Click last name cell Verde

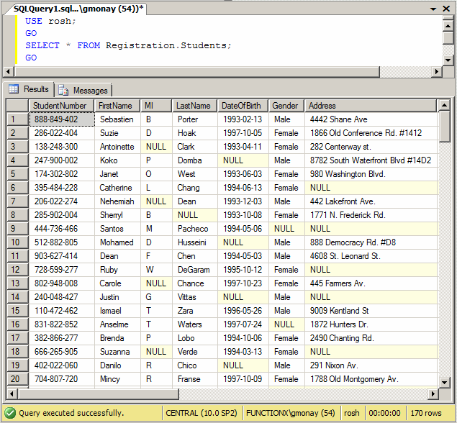(x=195, y=352)
